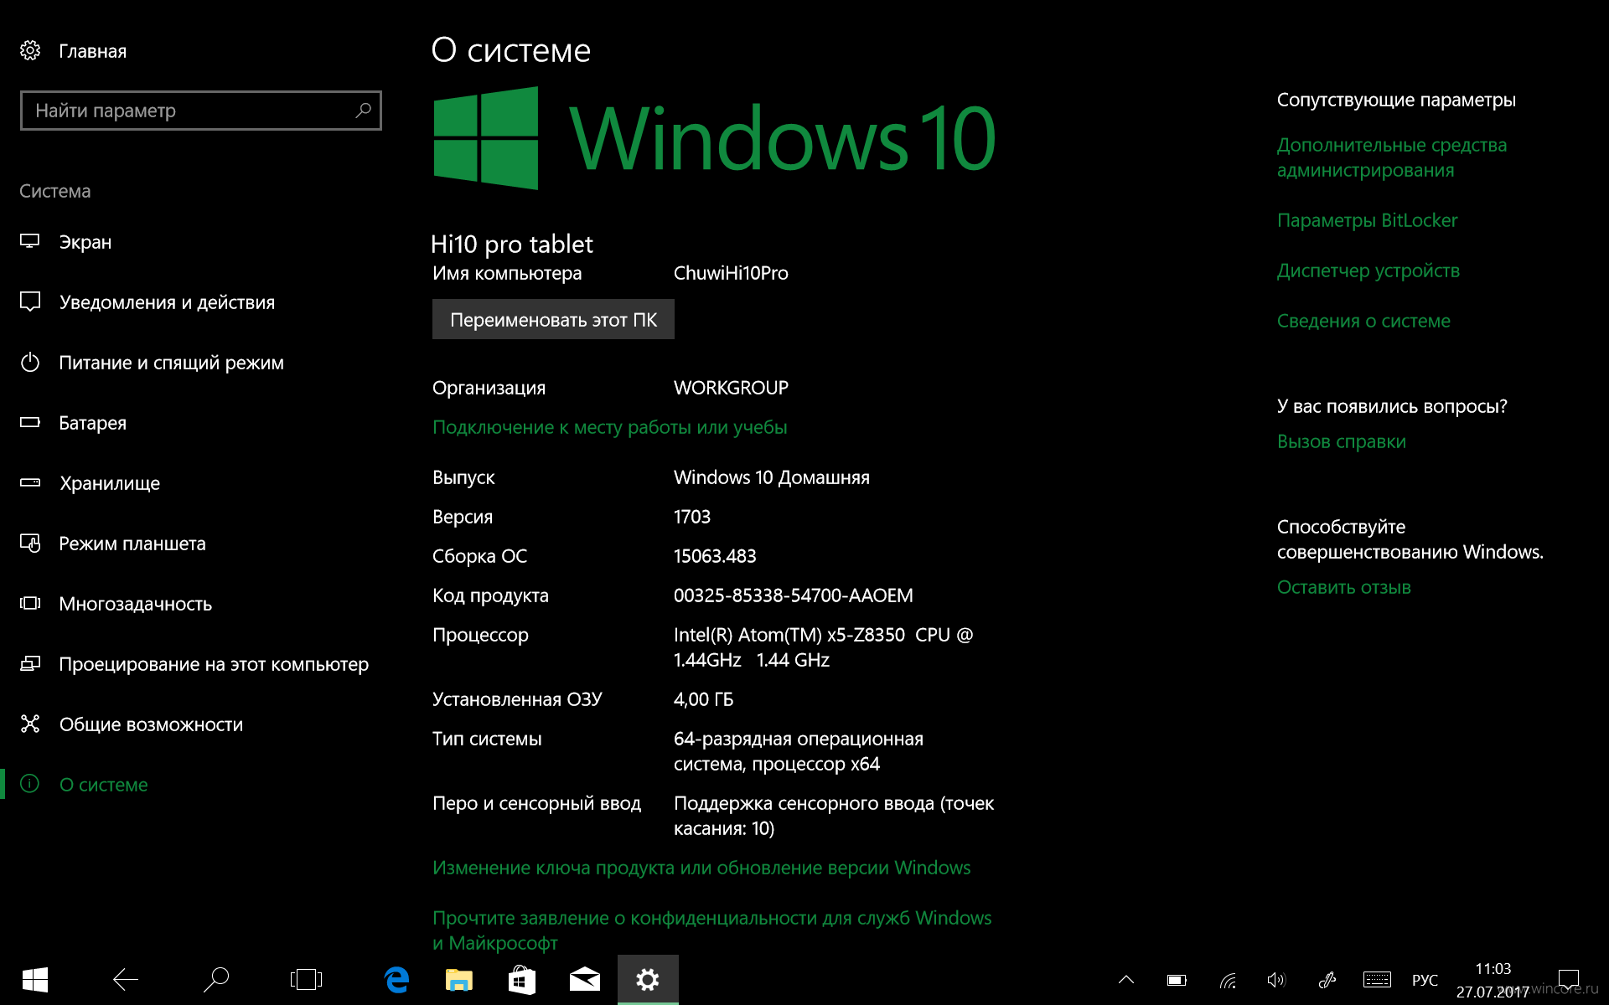
Task: Open Общие возможности page
Action: click(x=201, y=724)
